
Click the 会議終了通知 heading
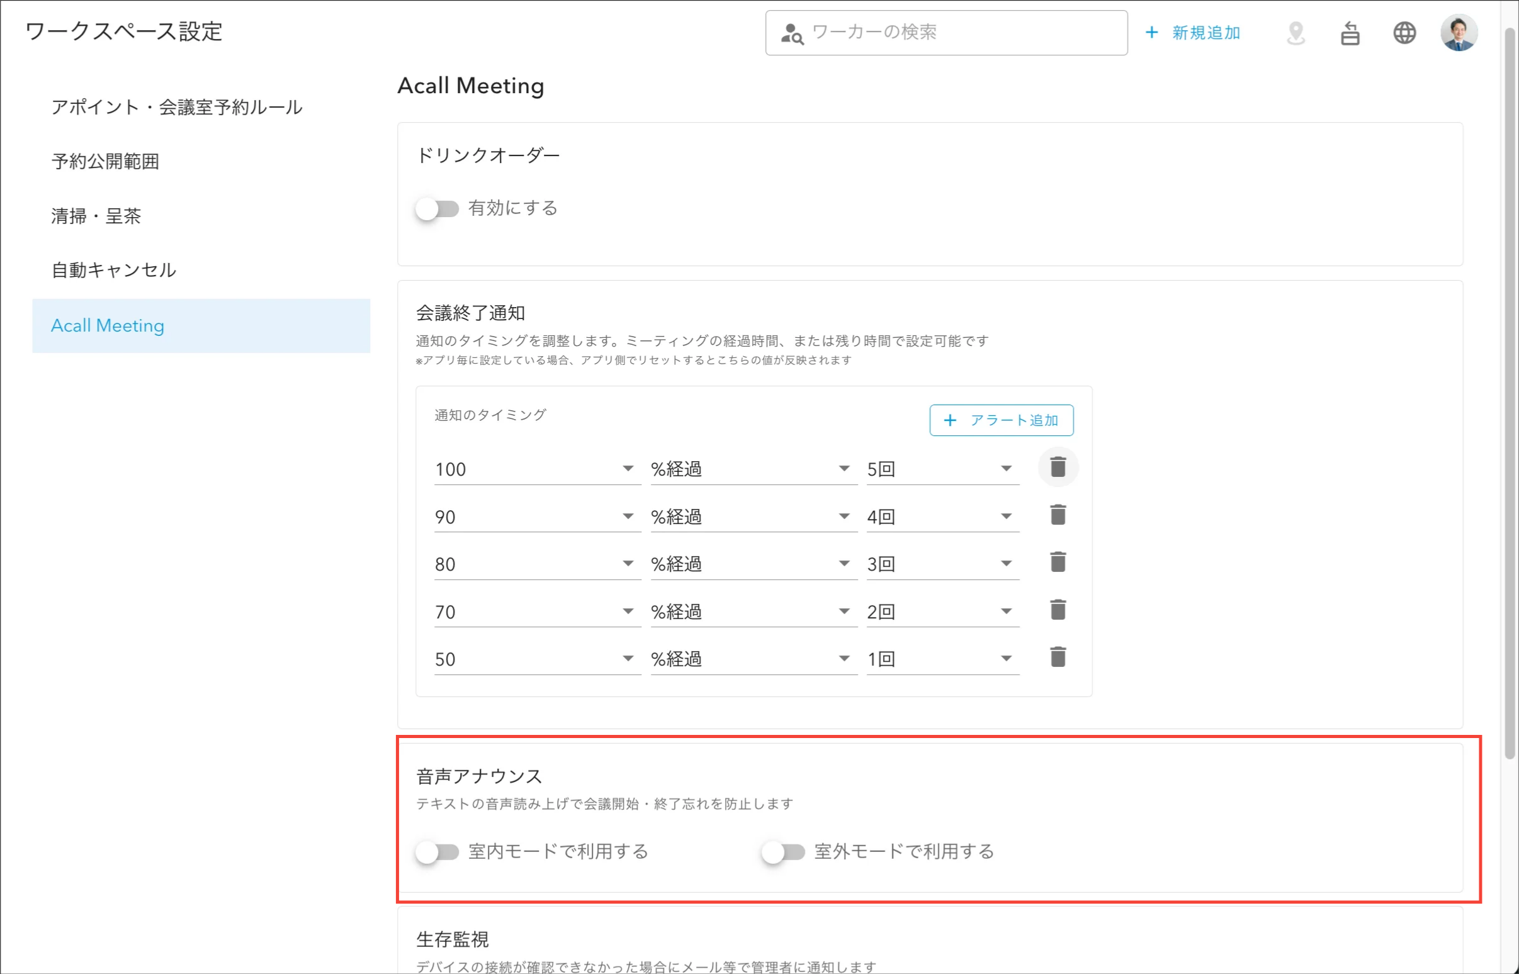[x=470, y=313]
